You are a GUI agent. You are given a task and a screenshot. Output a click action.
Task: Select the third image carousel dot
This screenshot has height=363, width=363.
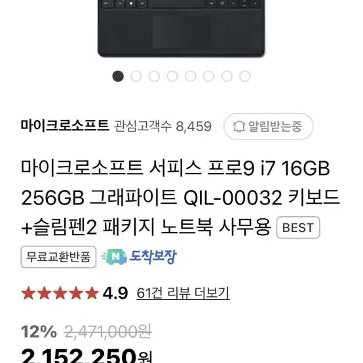pos(154,76)
